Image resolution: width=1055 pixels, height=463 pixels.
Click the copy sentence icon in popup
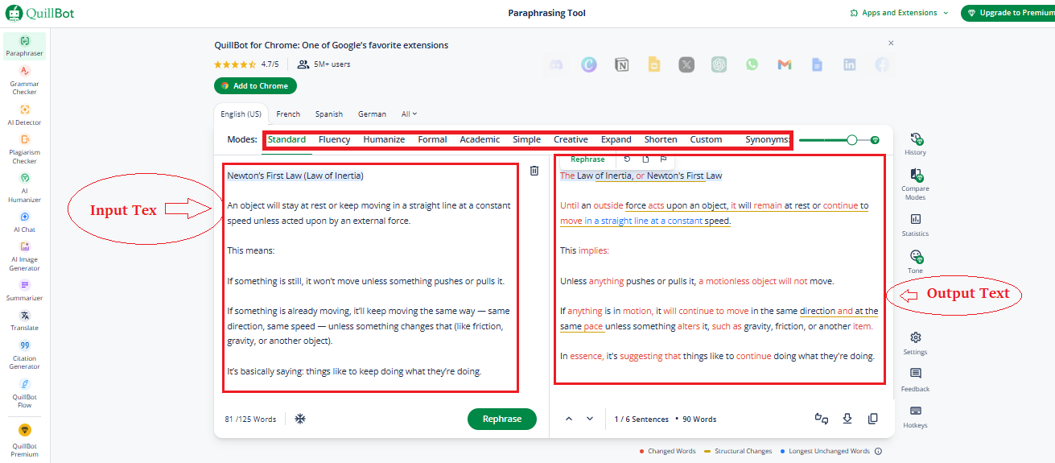[x=645, y=159]
